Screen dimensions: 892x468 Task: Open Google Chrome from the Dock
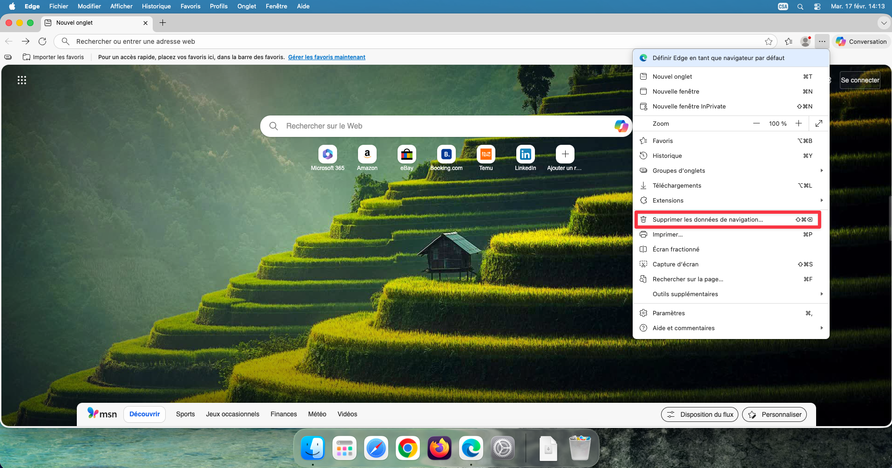tap(408, 448)
